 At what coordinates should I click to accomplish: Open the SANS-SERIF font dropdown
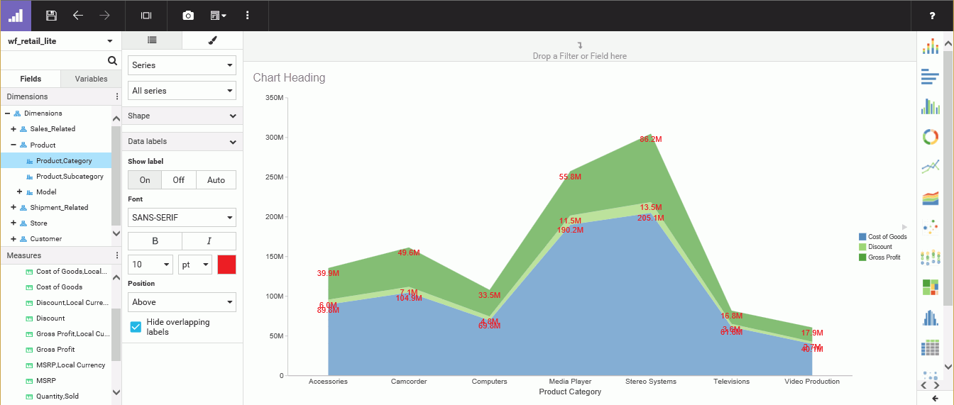point(182,218)
